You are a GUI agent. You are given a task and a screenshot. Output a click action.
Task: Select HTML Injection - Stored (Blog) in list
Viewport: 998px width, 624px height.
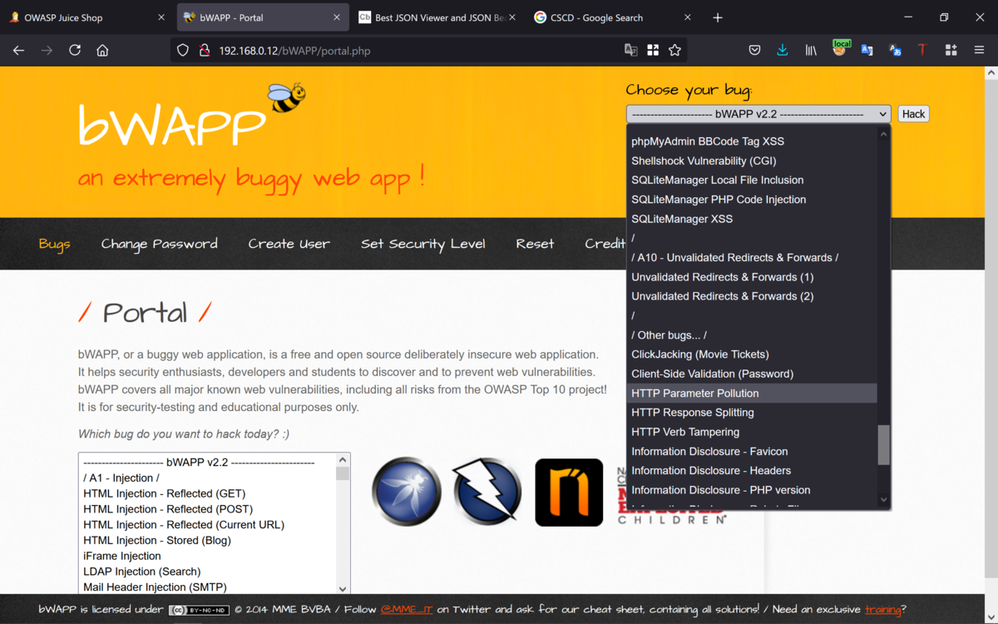(208, 540)
